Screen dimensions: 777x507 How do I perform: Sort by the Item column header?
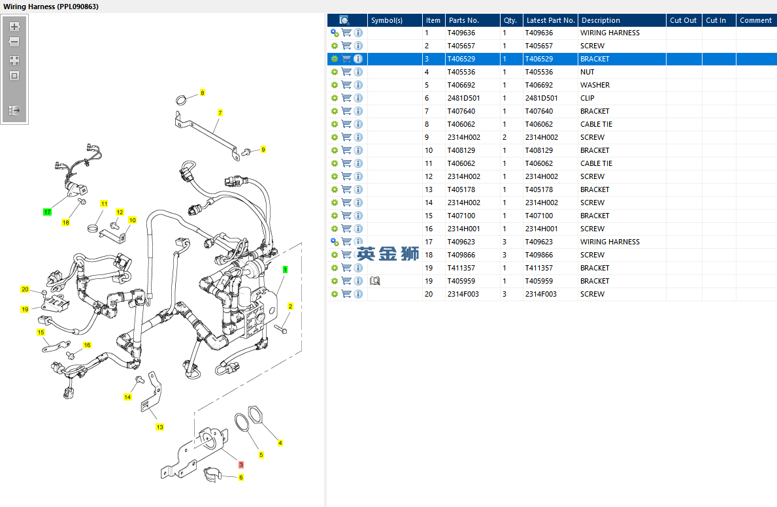tap(434, 20)
